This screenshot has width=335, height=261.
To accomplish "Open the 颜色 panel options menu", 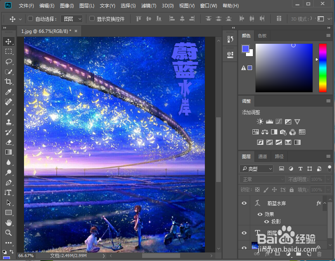I will [x=328, y=36].
